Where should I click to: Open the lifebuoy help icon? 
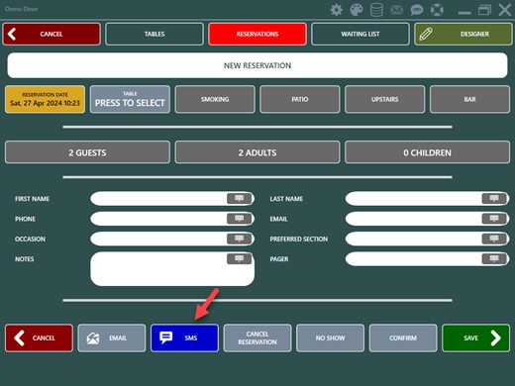click(x=437, y=10)
